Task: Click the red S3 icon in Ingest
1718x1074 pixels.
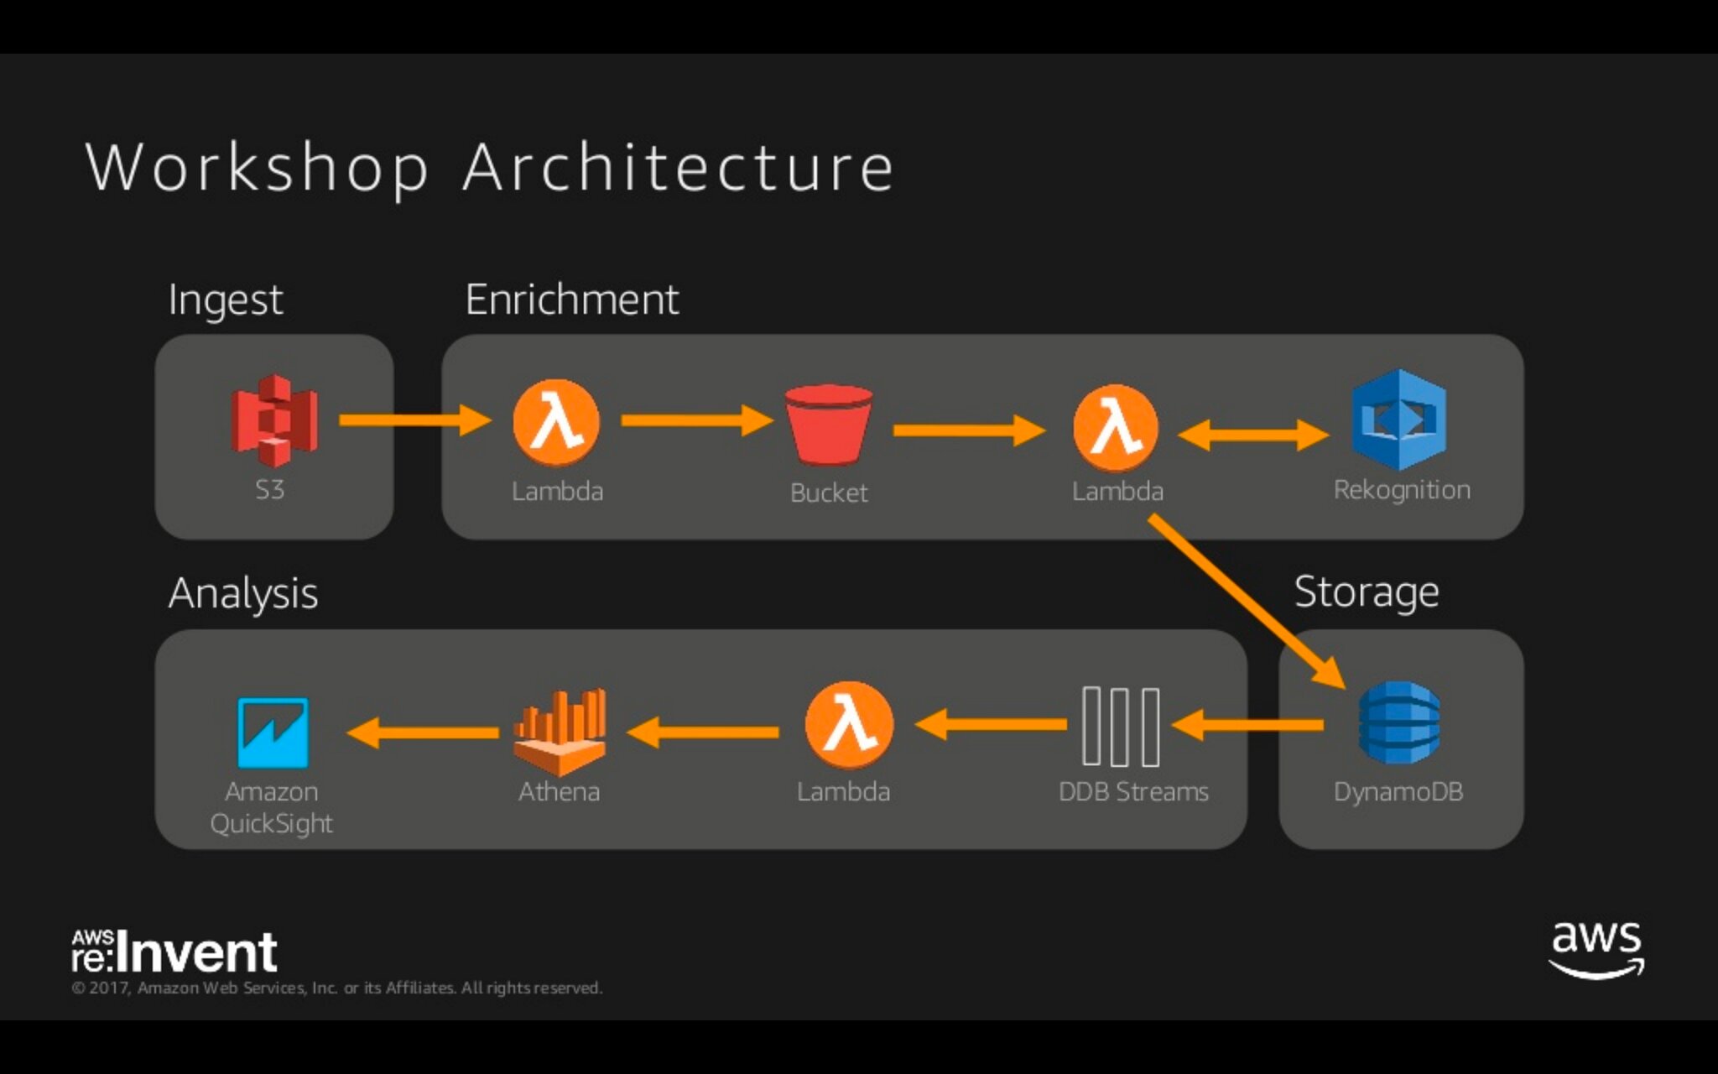Action: (x=274, y=421)
